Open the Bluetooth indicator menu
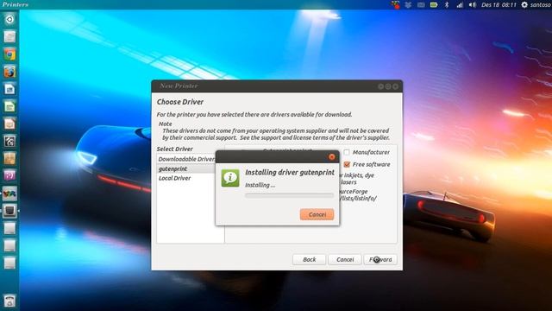This screenshot has height=311, width=552. pos(447,5)
